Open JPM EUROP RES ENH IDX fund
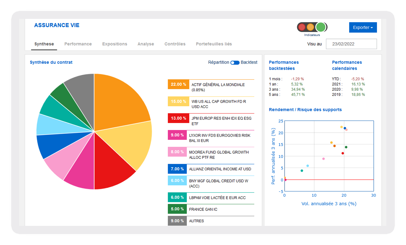Viewport: 406px width, 245px height. click(x=221, y=121)
